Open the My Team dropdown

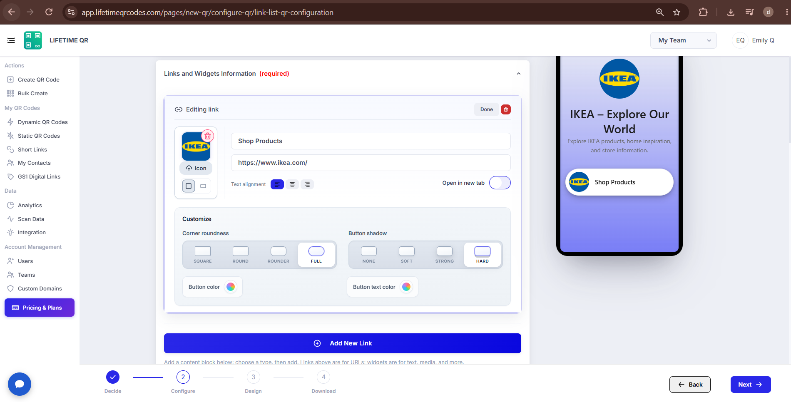point(684,40)
